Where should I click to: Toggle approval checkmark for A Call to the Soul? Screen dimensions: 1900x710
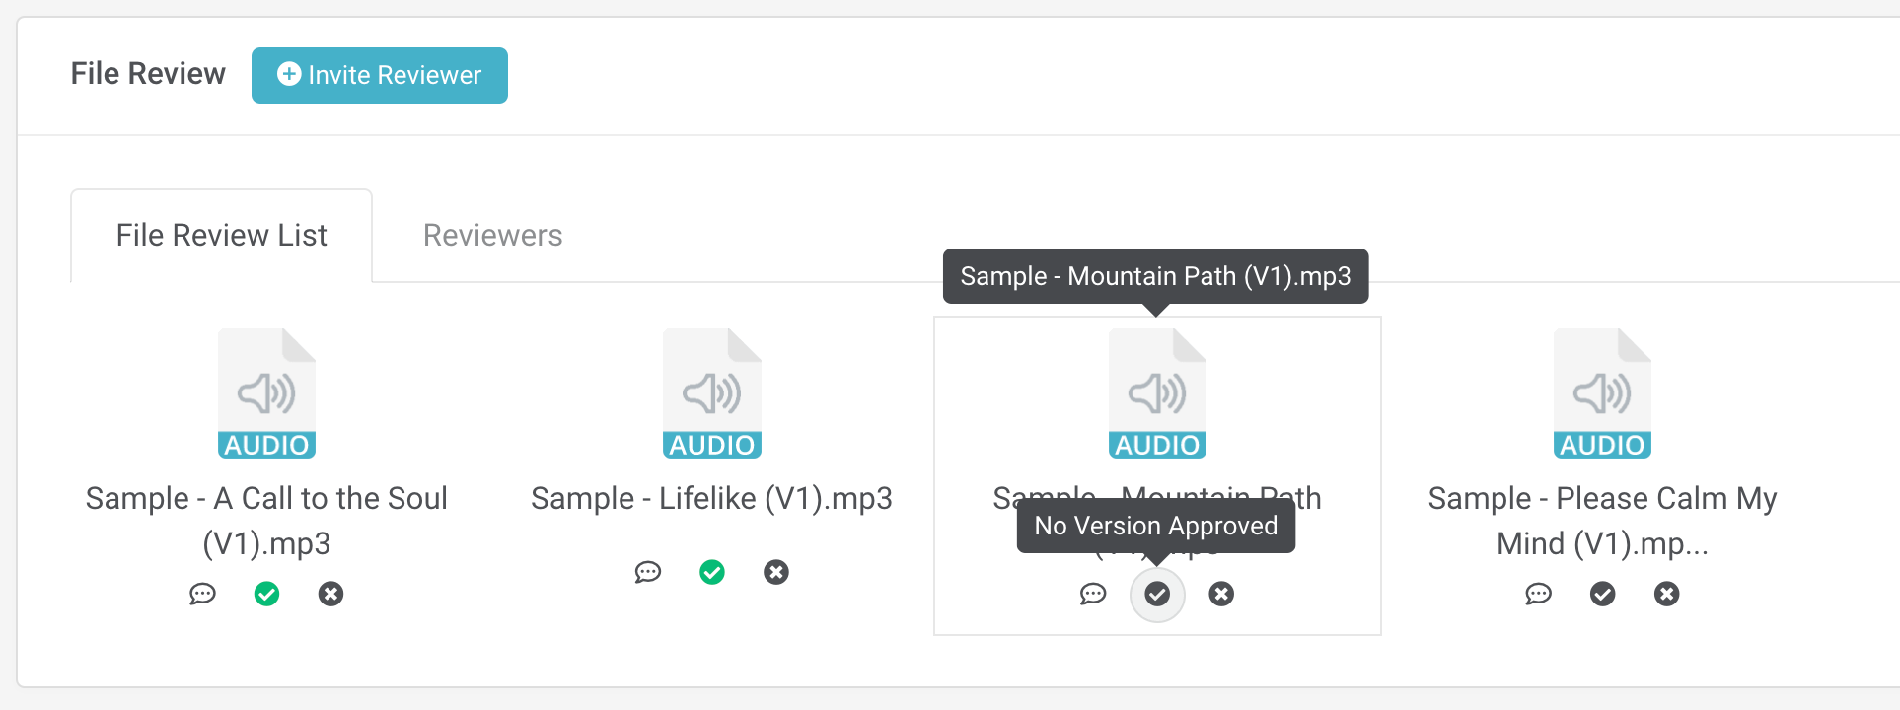pyautogui.click(x=266, y=594)
